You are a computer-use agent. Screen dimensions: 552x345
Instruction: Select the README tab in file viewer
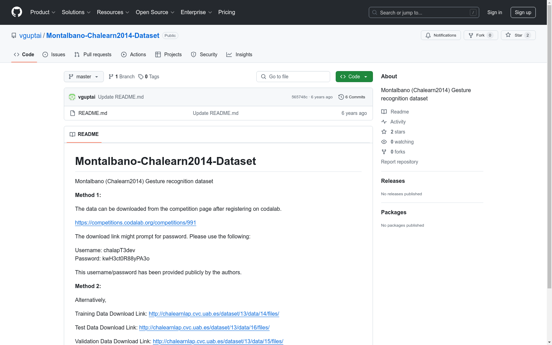click(x=84, y=134)
